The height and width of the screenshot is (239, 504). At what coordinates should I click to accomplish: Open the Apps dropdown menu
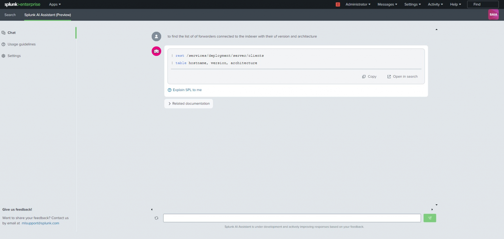pyautogui.click(x=54, y=4)
